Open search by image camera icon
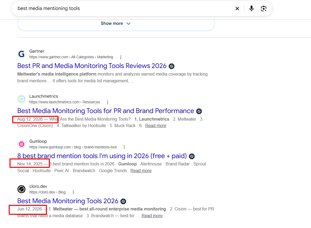Viewport: 311px width, 228px height. 264,9
